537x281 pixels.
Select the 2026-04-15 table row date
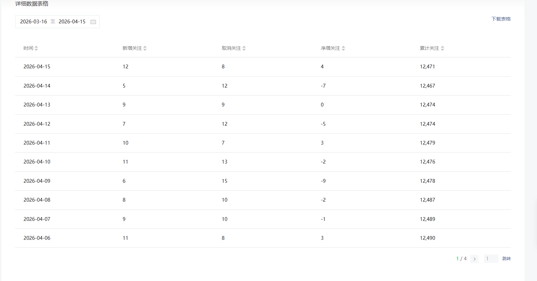[x=37, y=67]
